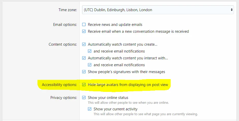The height and width of the screenshot is (121, 239).
Task: Click the 'Receive news and update emails' label text
Action: 115,25
